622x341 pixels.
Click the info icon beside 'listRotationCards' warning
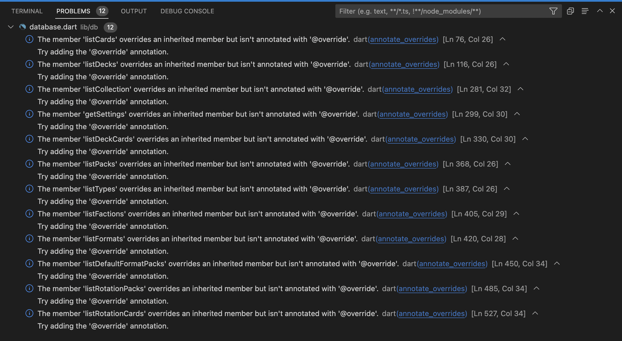(29, 313)
